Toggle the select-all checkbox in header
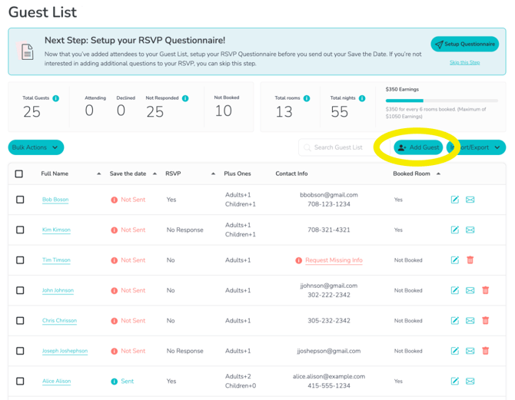This screenshot has width=515, height=400. tap(19, 174)
